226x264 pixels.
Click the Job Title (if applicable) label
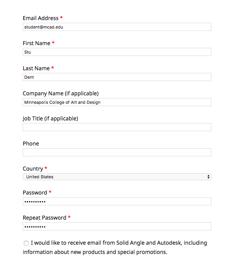point(50,118)
